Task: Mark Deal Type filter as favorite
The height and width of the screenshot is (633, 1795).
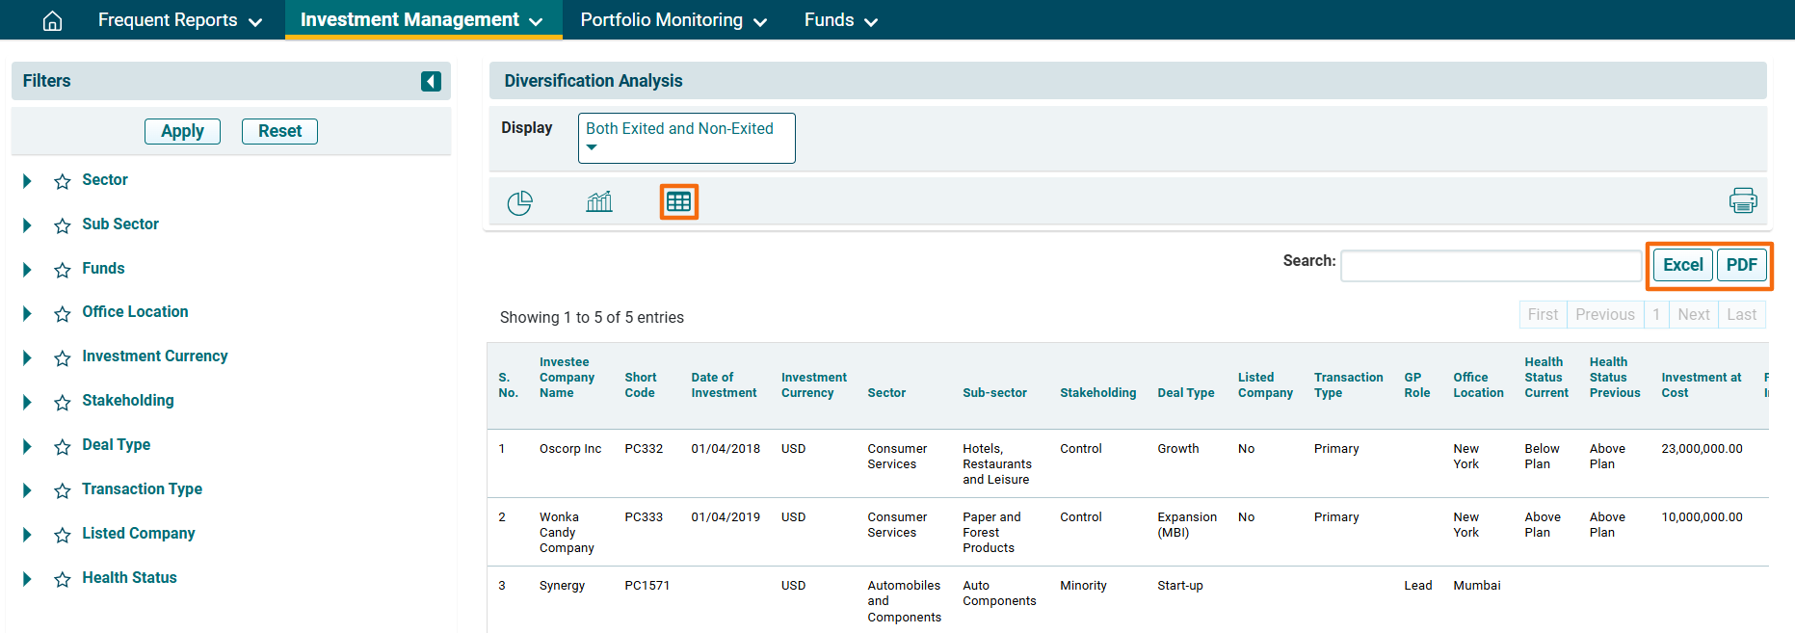Action: pyautogui.click(x=63, y=446)
